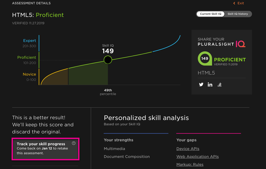Image resolution: width=266 pixels, height=169 pixels.
Task: Click the Skill IQ marker on curve
Action: click(x=108, y=60)
